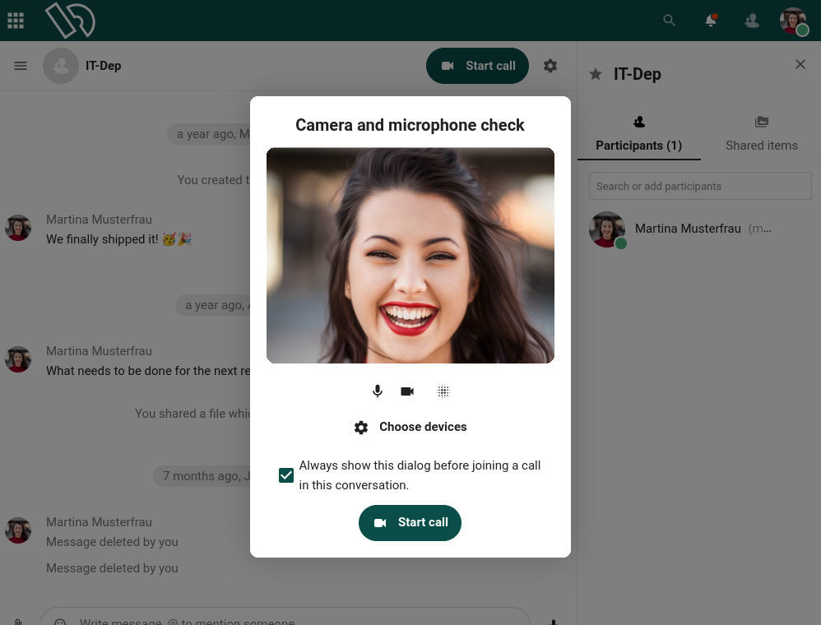
Task: Open the notifications bell
Action: point(711,21)
